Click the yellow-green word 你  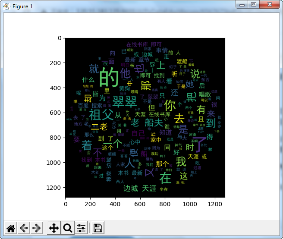pyautogui.click(x=170, y=105)
